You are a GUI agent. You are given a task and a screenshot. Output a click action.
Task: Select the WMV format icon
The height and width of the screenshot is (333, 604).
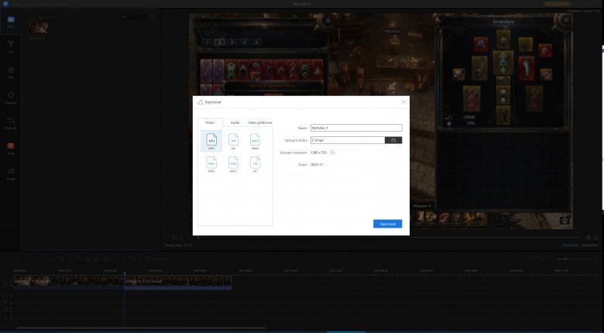pos(255,141)
